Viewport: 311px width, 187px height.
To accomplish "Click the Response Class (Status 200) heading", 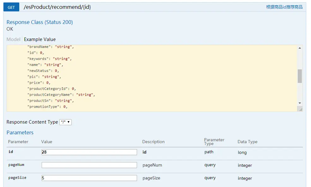I will click(x=40, y=22).
